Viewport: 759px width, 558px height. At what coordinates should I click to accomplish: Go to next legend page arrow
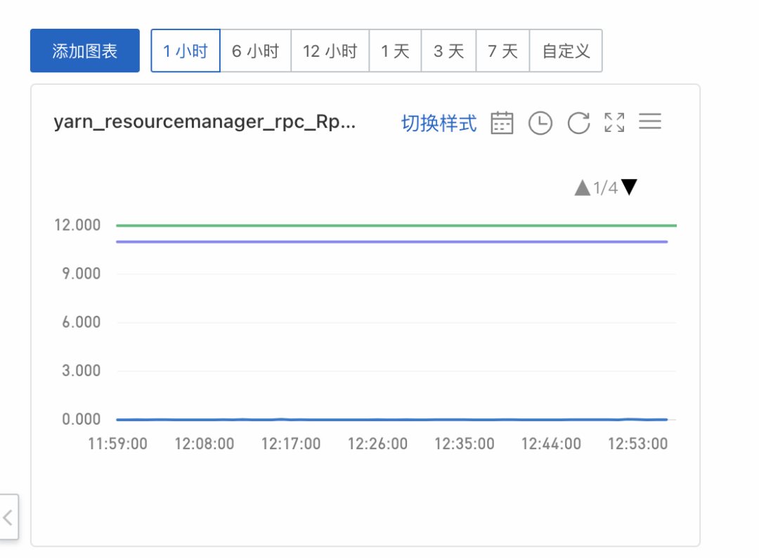629,187
